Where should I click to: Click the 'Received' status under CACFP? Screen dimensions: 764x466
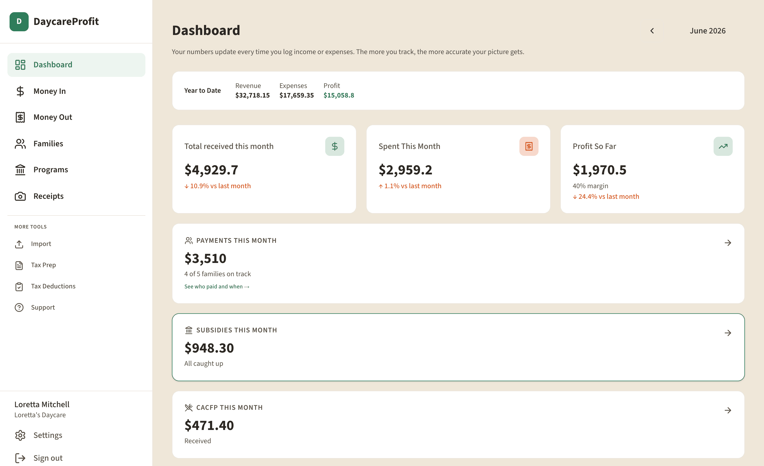tap(198, 441)
